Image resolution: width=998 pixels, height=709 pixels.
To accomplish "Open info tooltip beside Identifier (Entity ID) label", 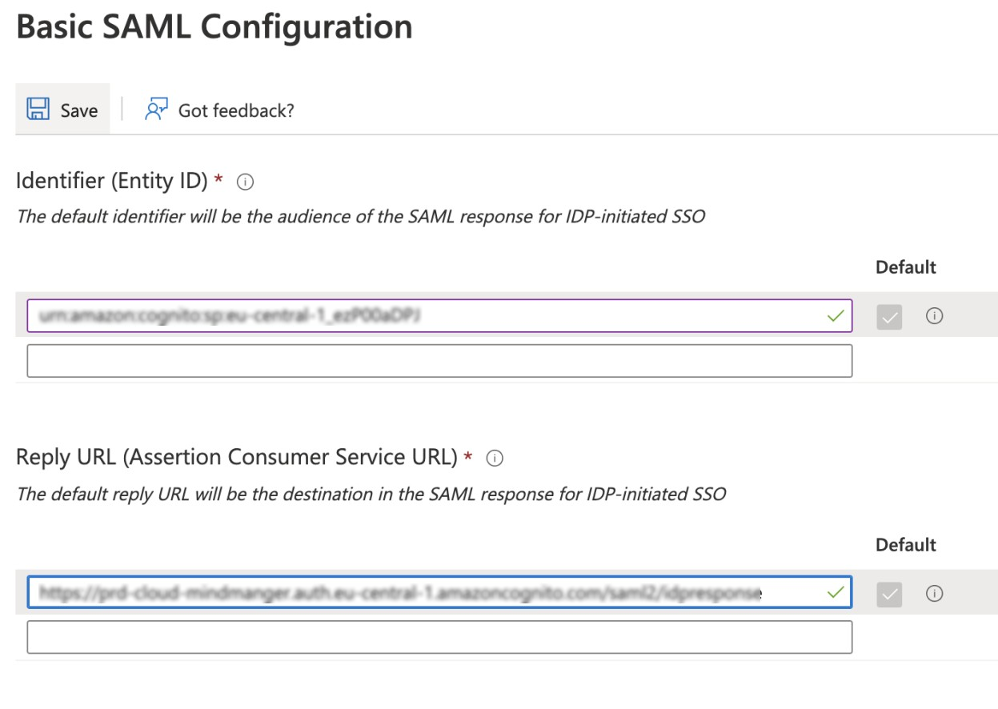I will (x=246, y=182).
